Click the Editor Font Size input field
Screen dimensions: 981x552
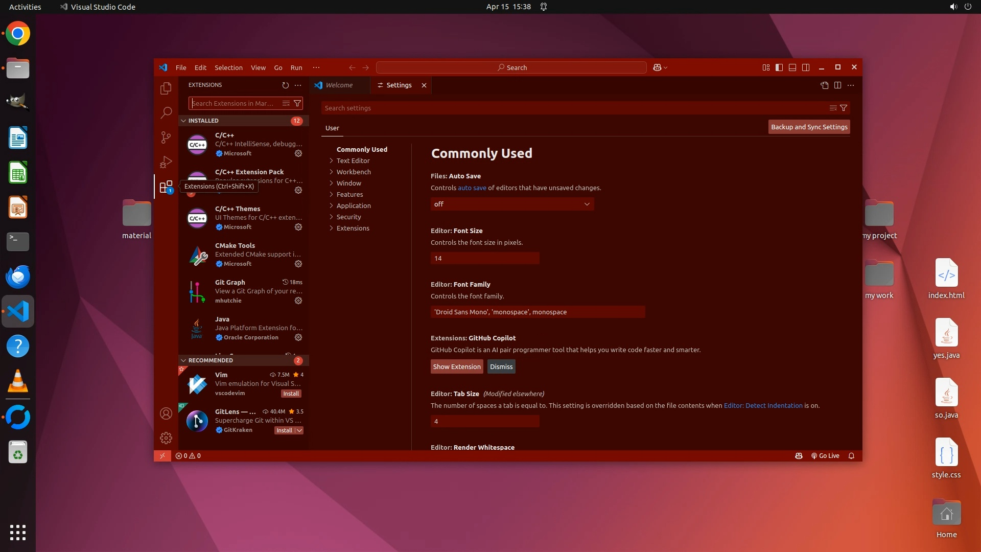click(484, 258)
